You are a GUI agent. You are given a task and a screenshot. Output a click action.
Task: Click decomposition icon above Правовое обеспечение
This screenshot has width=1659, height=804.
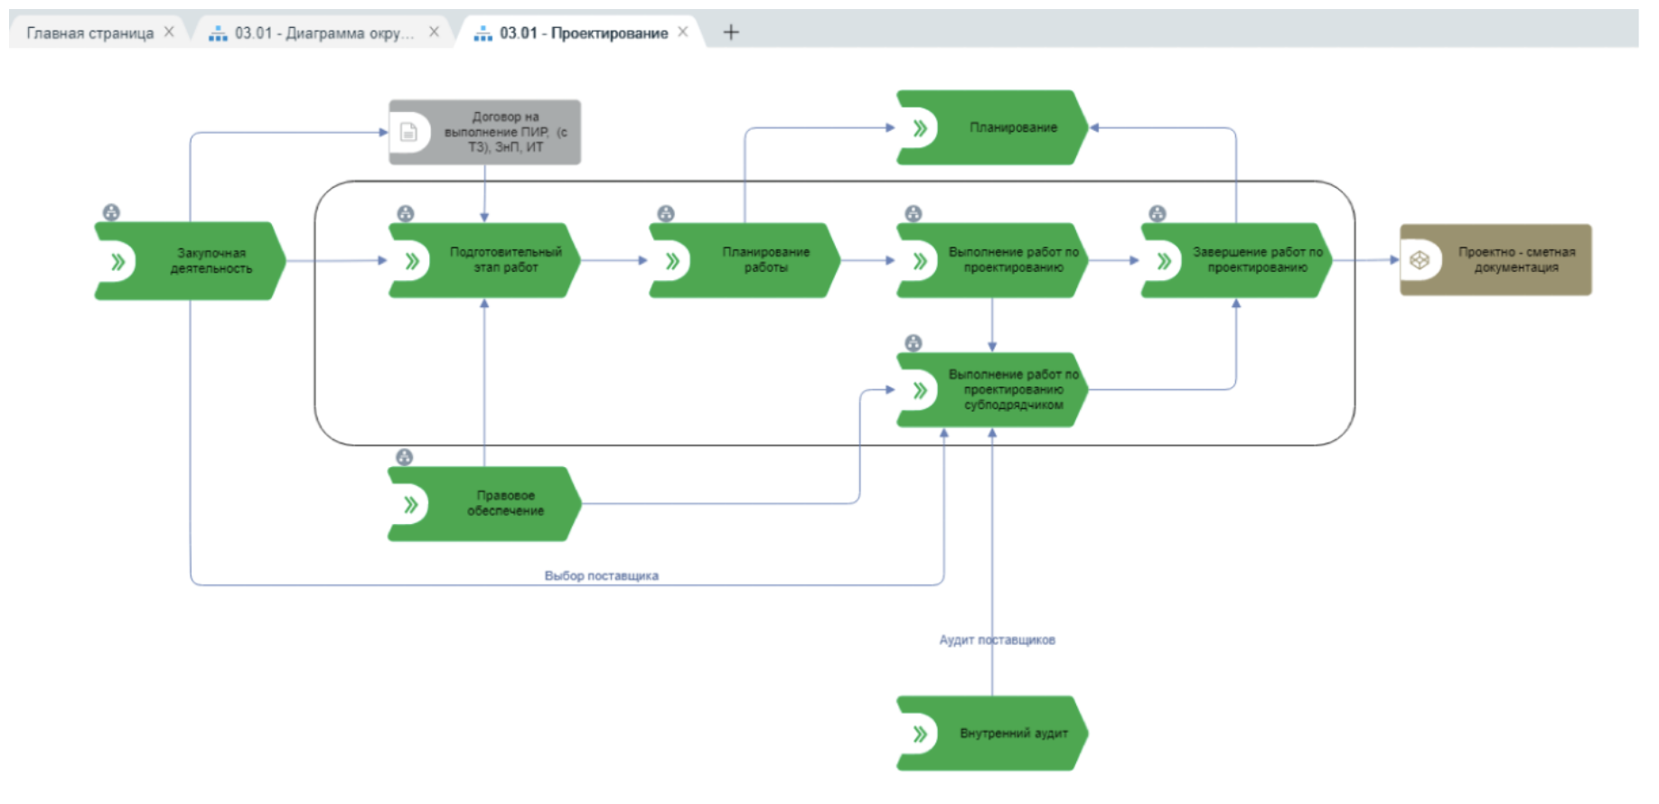pos(405,457)
